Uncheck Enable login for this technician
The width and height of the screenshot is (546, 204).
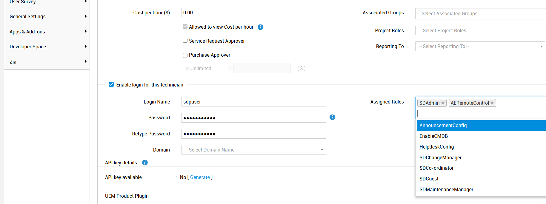[x=111, y=85]
